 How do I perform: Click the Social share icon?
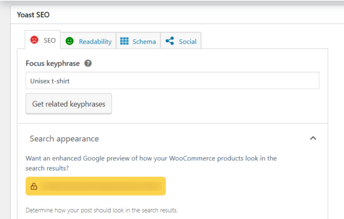[170, 41]
